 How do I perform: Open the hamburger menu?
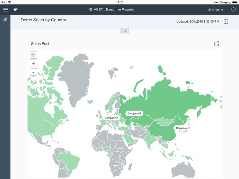coord(5,10)
